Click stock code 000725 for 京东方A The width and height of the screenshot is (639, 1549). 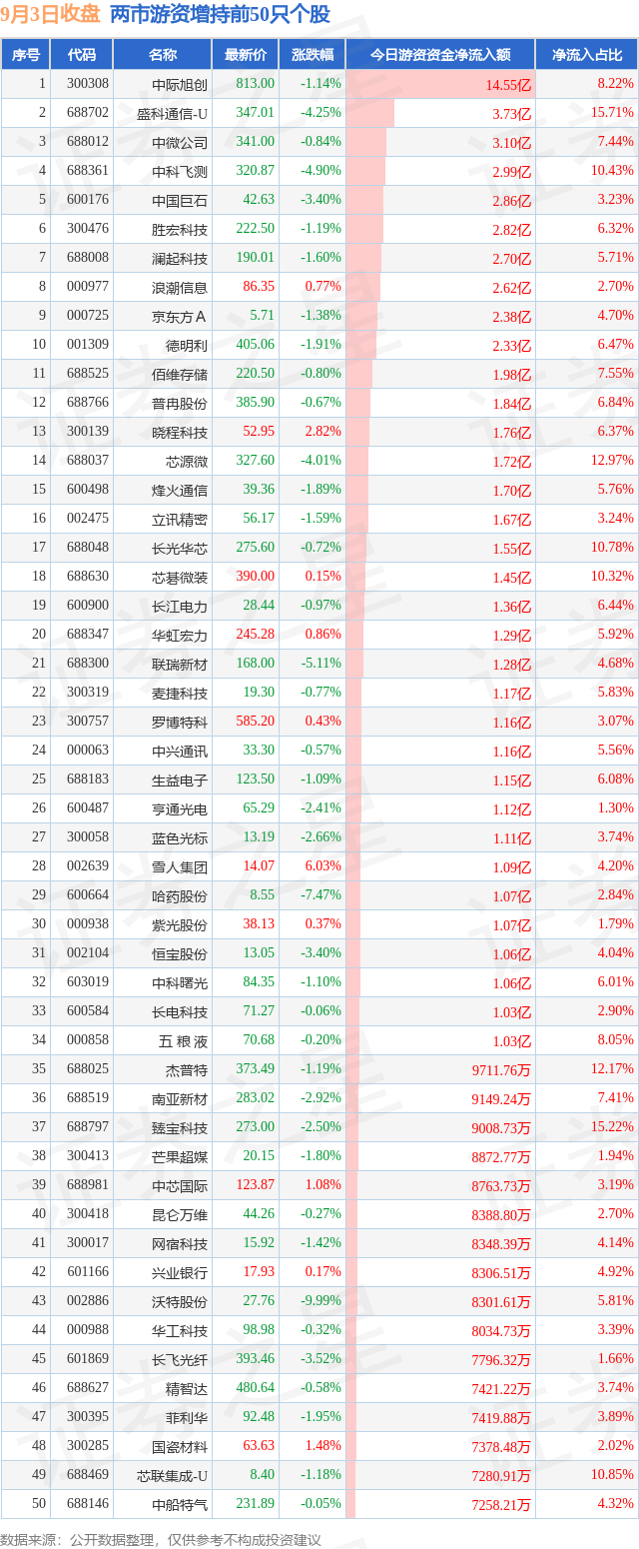pyautogui.click(x=87, y=316)
